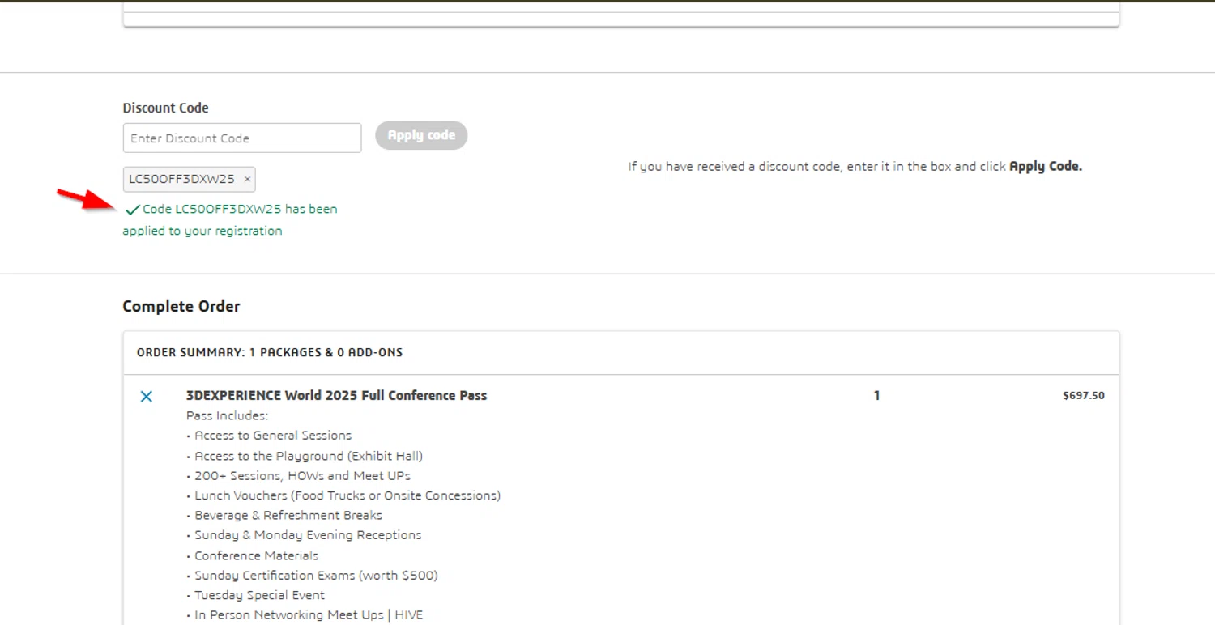Click the Enter Discount Code input field
Screen dimensions: 1215x625
pyautogui.click(x=242, y=138)
